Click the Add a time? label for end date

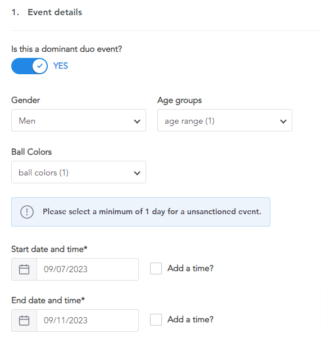pyautogui.click(x=191, y=319)
